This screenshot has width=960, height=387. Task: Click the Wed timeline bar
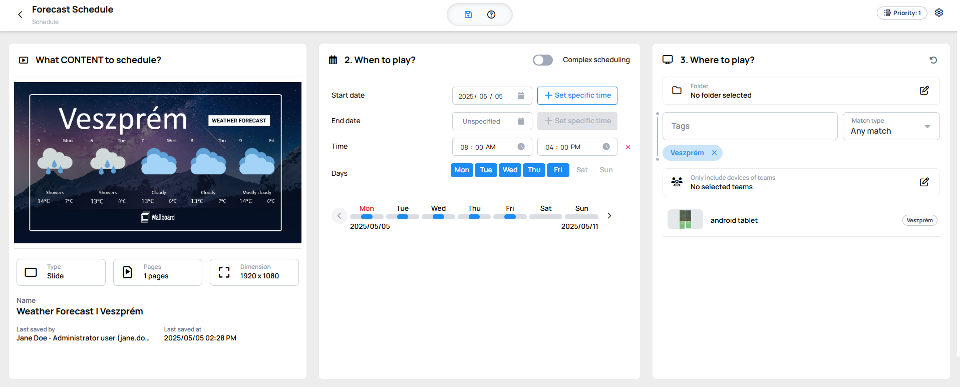coord(438,217)
